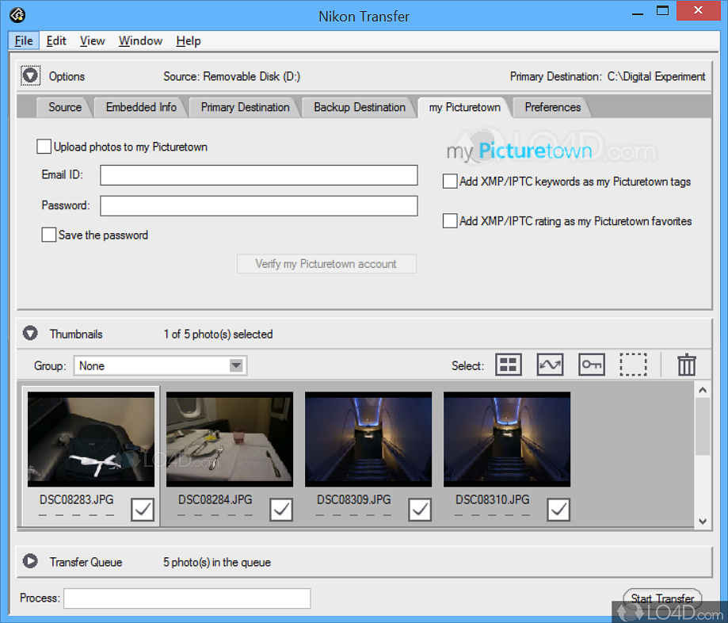The height and width of the screenshot is (623, 728).
Task: Select the DSC08309.JPG staircase thumbnail
Action: [x=368, y=439]
